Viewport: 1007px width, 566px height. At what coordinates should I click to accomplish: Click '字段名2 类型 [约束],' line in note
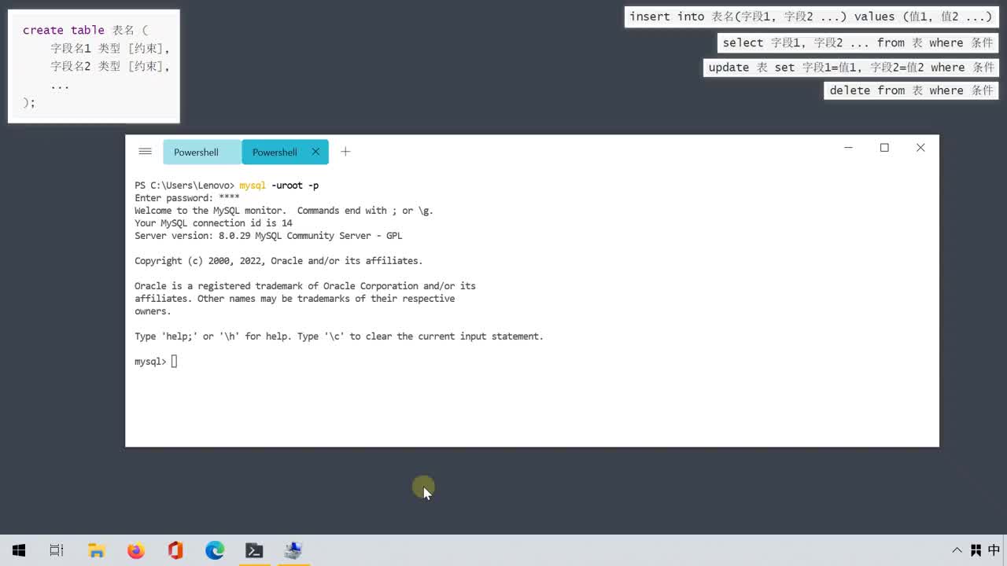[x=110, y=66]
